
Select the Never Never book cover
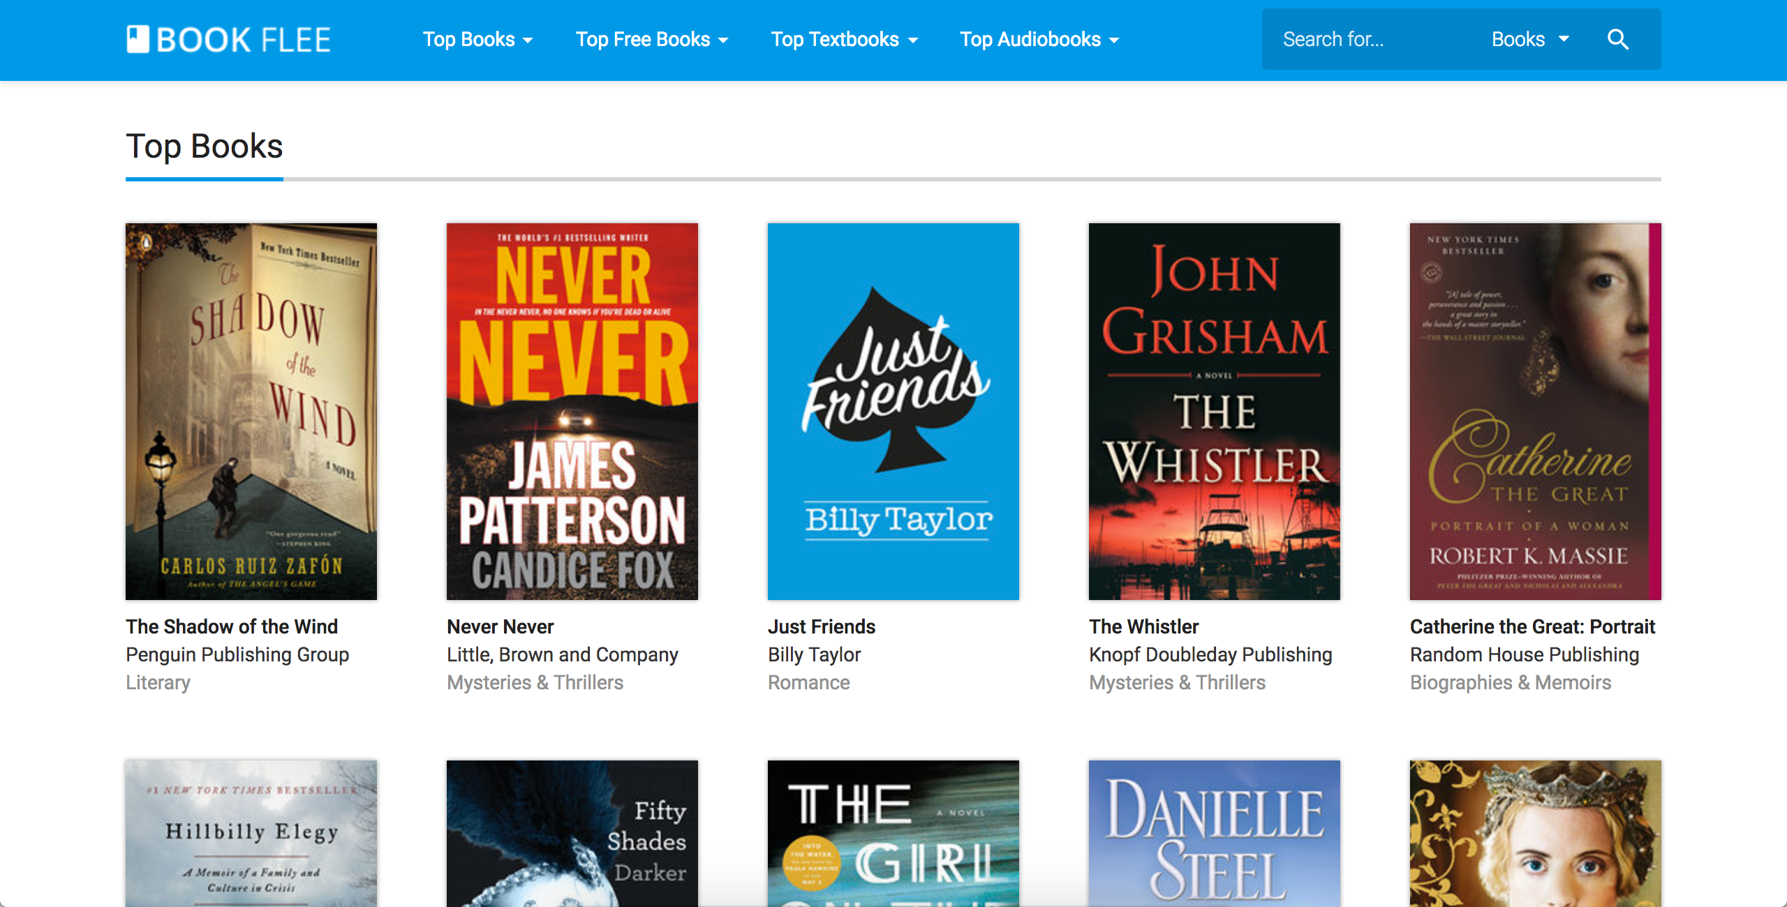pyautogui.click(x=572, y=411)
